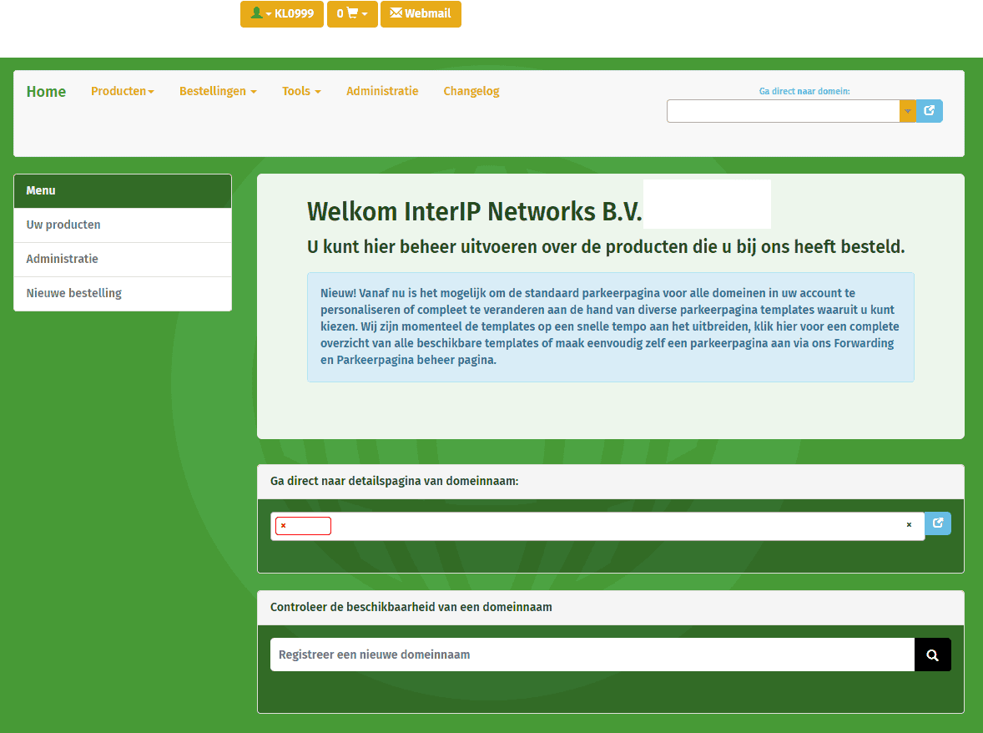Go to Administratie in the top navigation
Screen dimensions: 983x733
point(382,91)
